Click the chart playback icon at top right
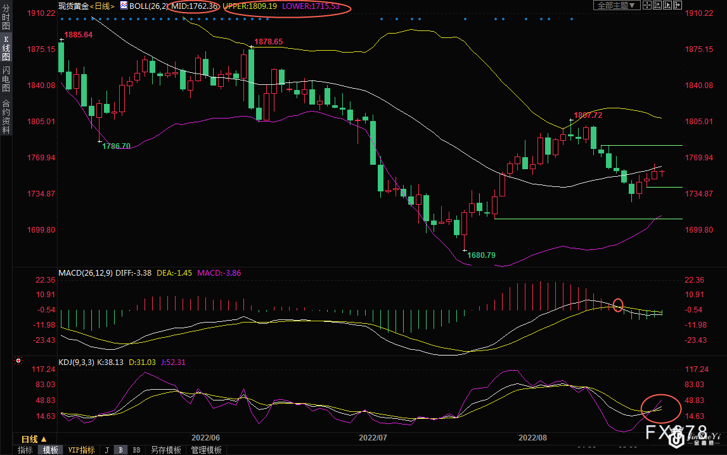Image resolution: width=727 pixels, height=455 pixels. 667,5
